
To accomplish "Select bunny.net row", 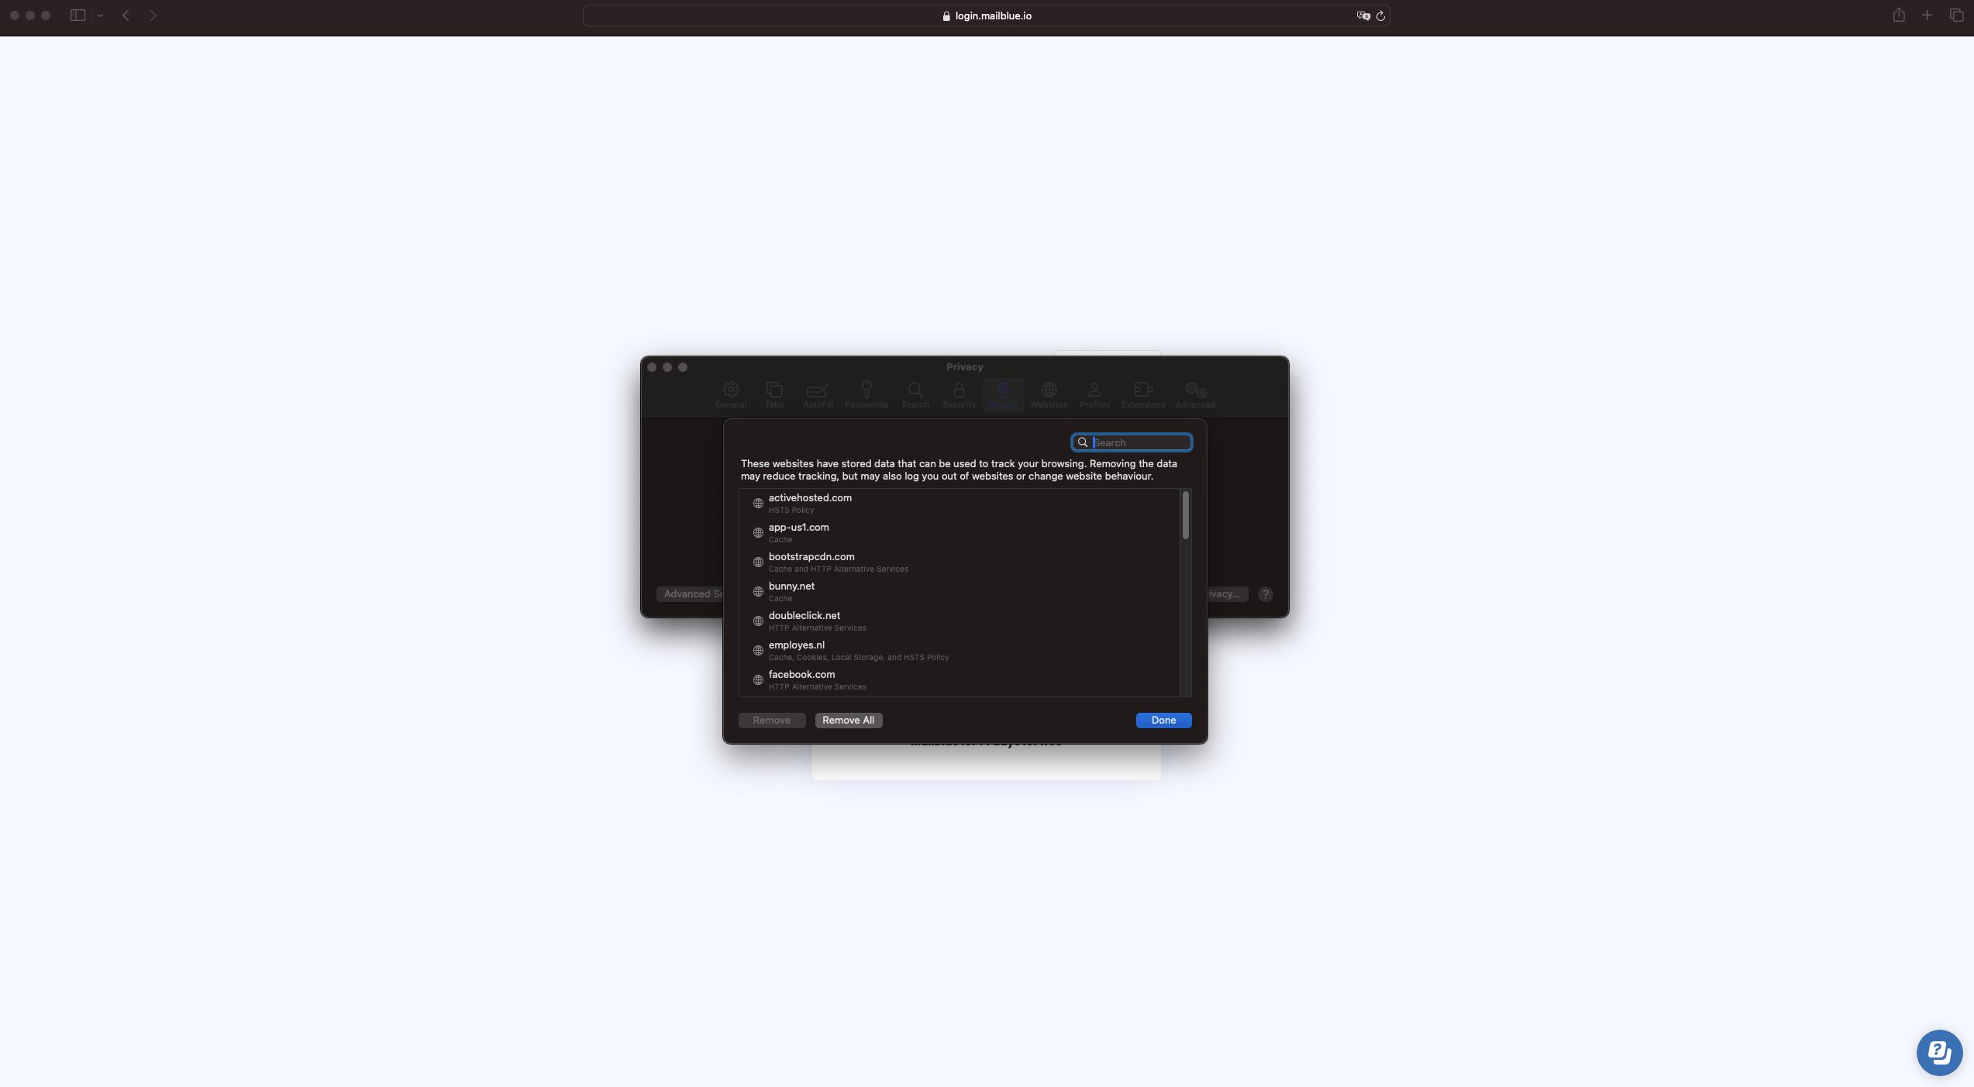I will [x=959, y=592].
